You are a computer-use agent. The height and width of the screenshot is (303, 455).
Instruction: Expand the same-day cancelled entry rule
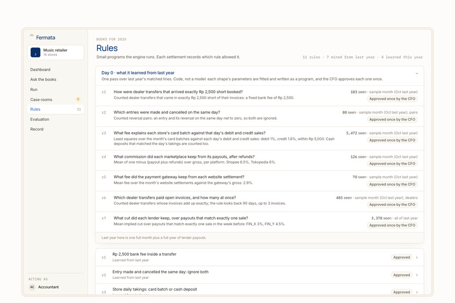[417, 275]
